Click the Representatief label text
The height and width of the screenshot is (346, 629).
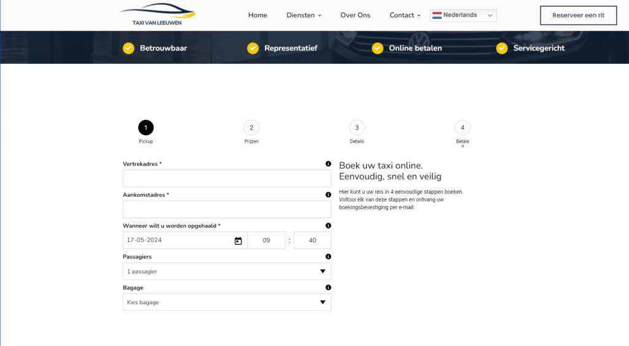(x=291, y=48)
